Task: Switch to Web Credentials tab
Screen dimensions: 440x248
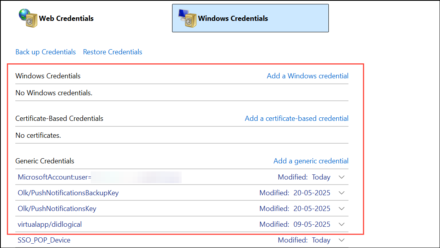Action: point(56,18)
